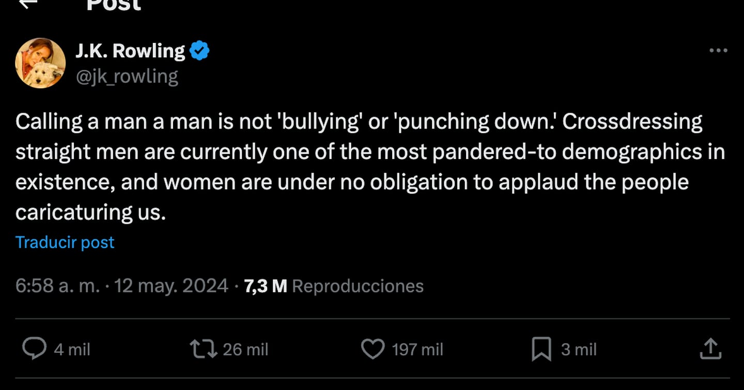Click the 197 mil likes count
The image size is (744, 390).
[417, 350]
